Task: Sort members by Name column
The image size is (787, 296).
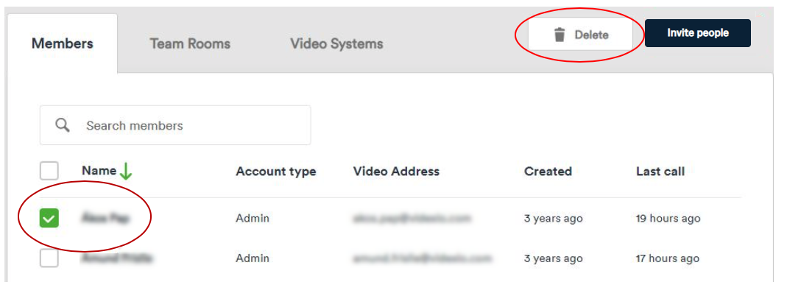Action: [99, 171]
